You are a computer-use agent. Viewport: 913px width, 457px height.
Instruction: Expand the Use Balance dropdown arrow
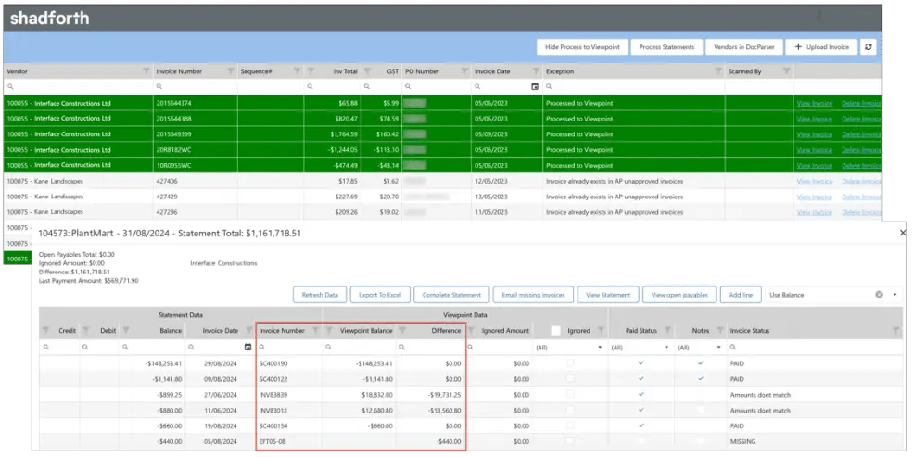click(x=895, y=295)
